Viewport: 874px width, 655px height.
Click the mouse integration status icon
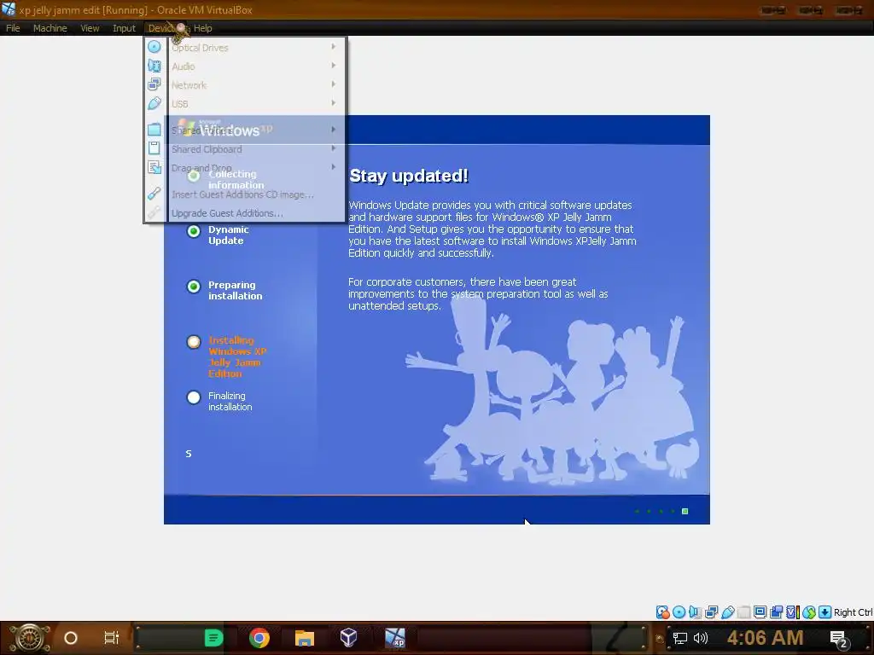(x=809, y=612)
